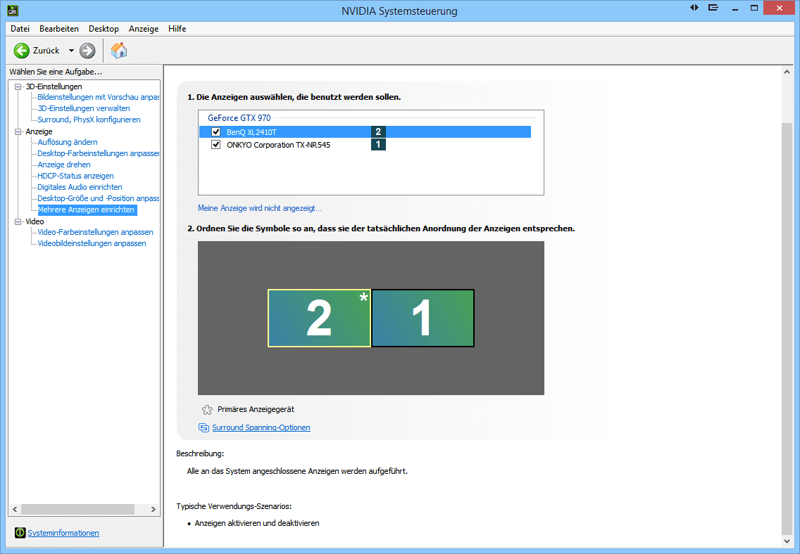Open the Bearbeiten menu
800x554 pixels.
point(59,29)
